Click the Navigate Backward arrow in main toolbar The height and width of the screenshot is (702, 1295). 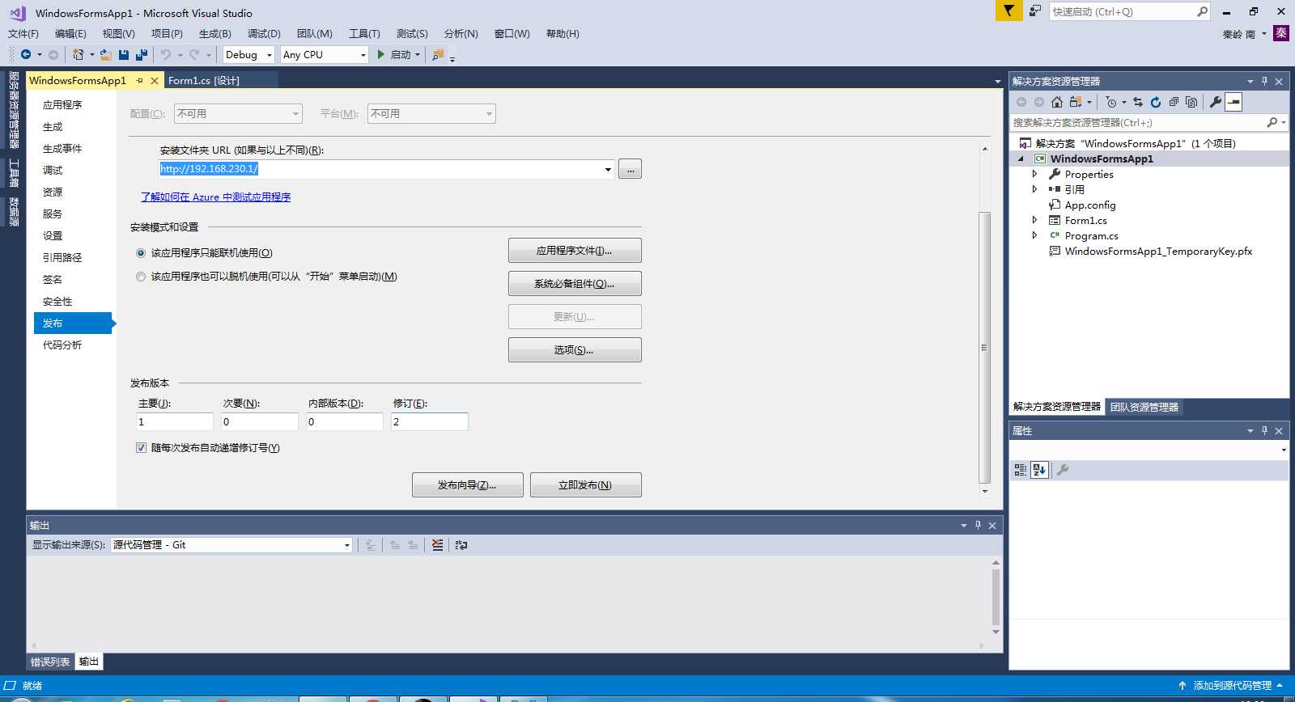click(x=26, y=54)
